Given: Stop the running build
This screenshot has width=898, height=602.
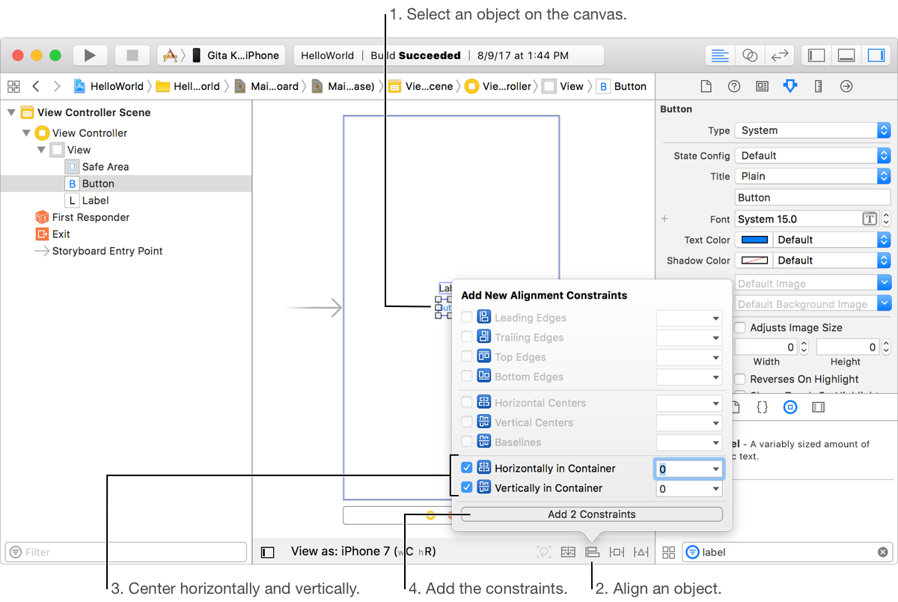Looking at the screenshot, I should click(x=132, y=55).
